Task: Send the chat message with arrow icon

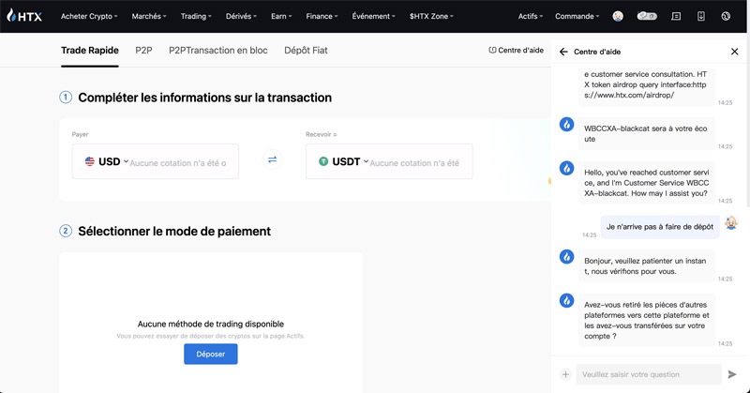Action: pyautogui.click(x=732, y=374)
